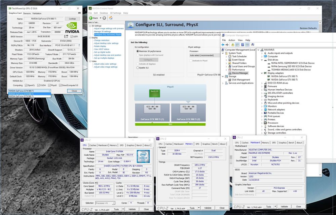Toggle the UEFI checkbox in GPU-Z
Screen dimensions: 336x215
[x=72, y=36]
